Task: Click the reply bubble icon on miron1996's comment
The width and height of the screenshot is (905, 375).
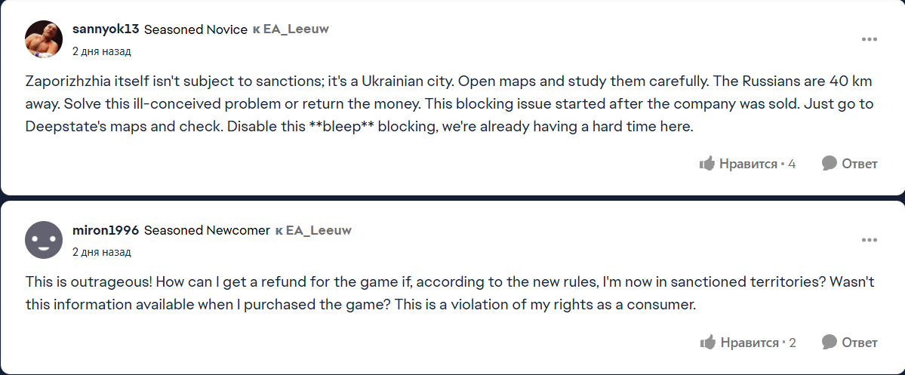Action: tap(830, 343)
